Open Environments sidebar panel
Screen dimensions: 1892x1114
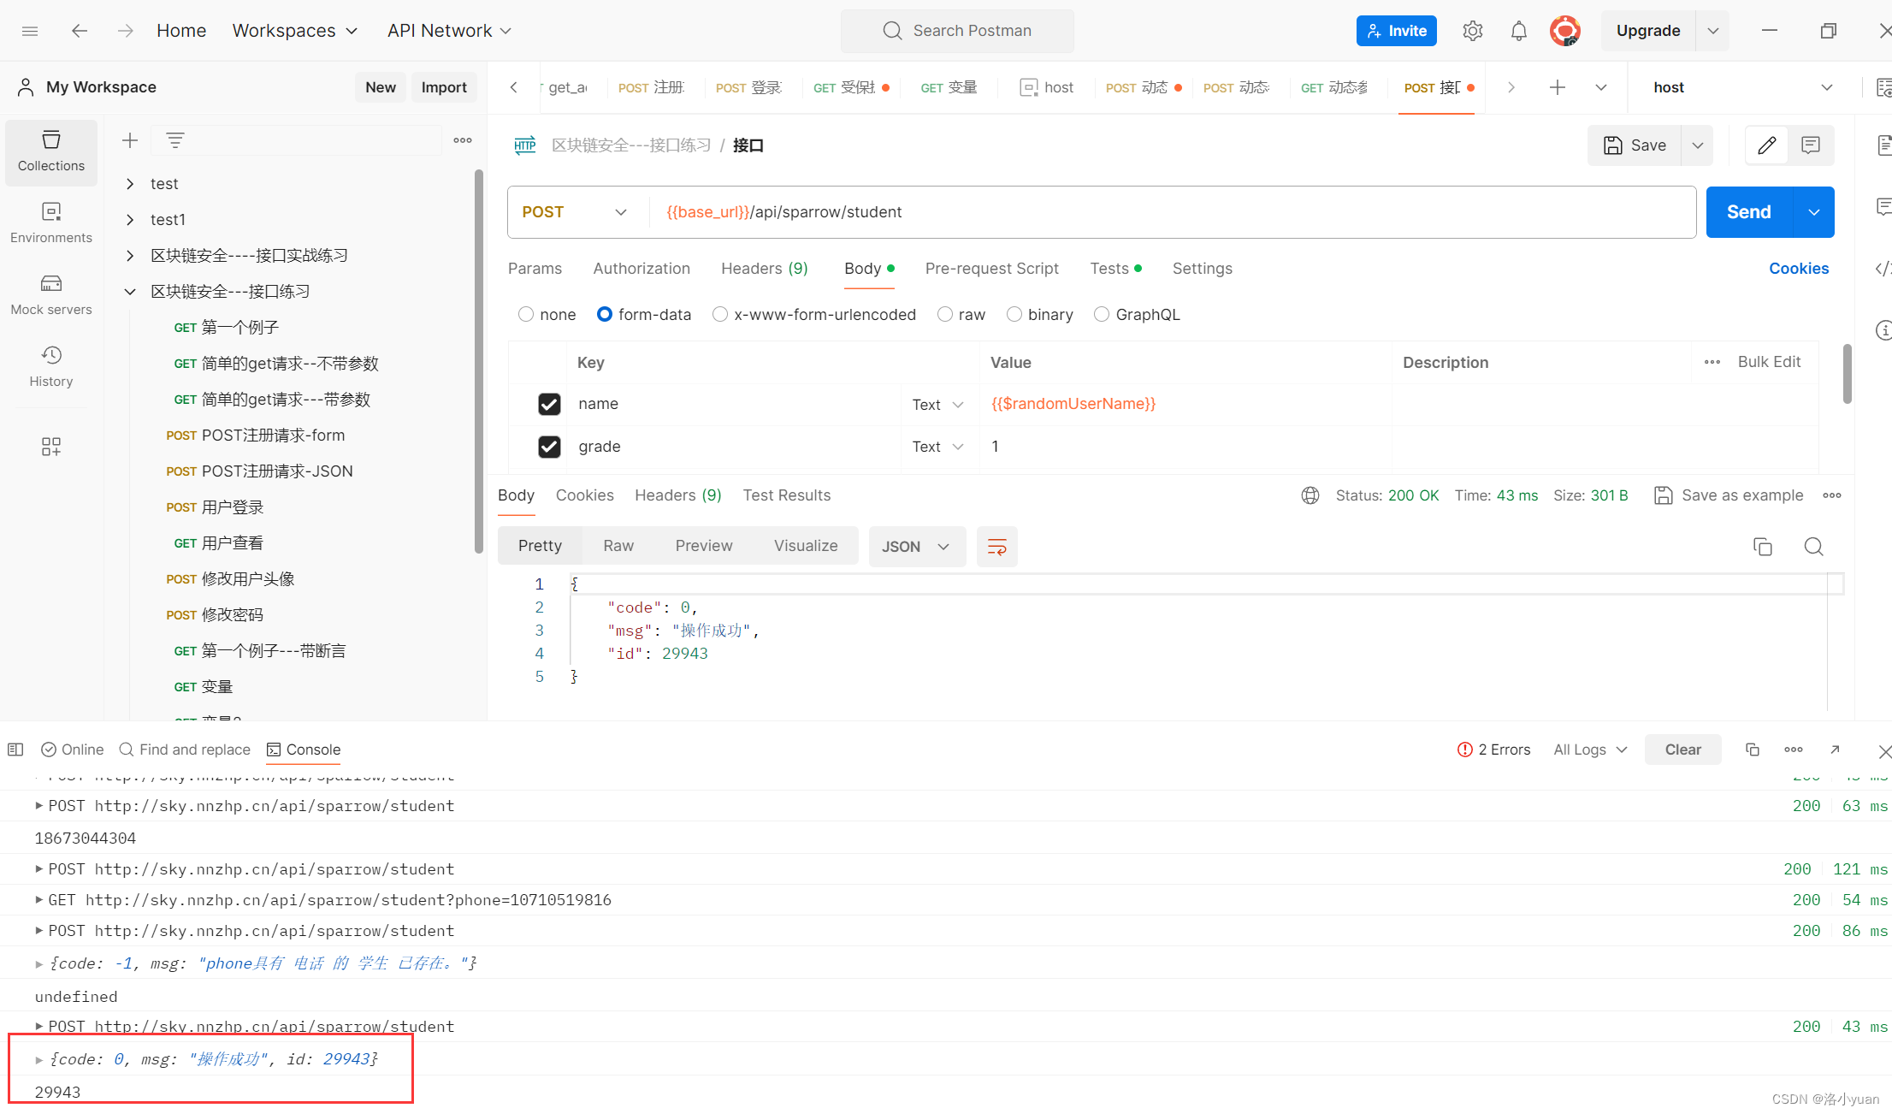[51, 222]
